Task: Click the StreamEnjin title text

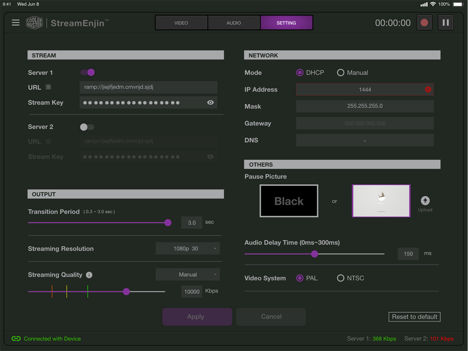Action: pyautogui.click(x=78, y=23)
